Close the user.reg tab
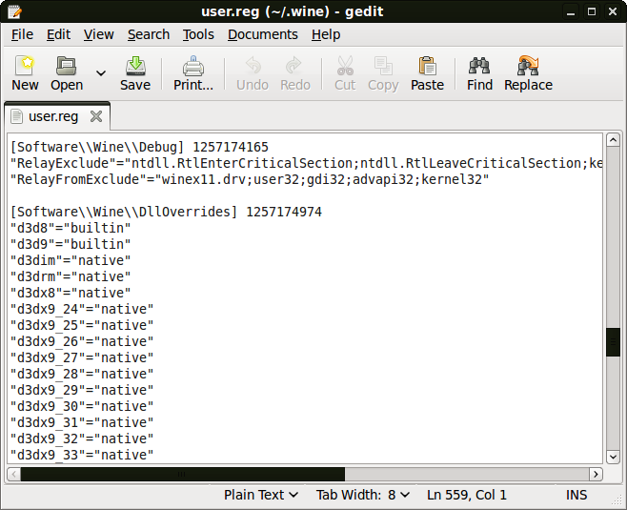 [x=96, y=116]
